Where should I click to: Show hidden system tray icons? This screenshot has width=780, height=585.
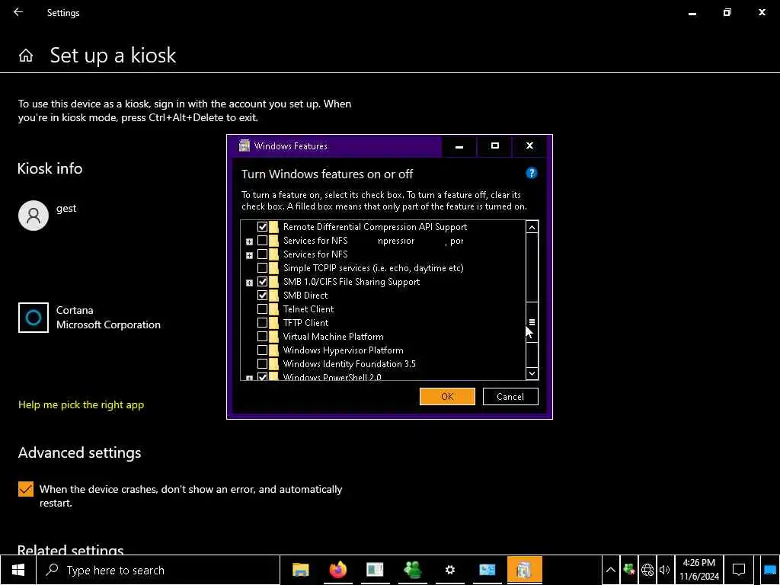click(610, 570)
